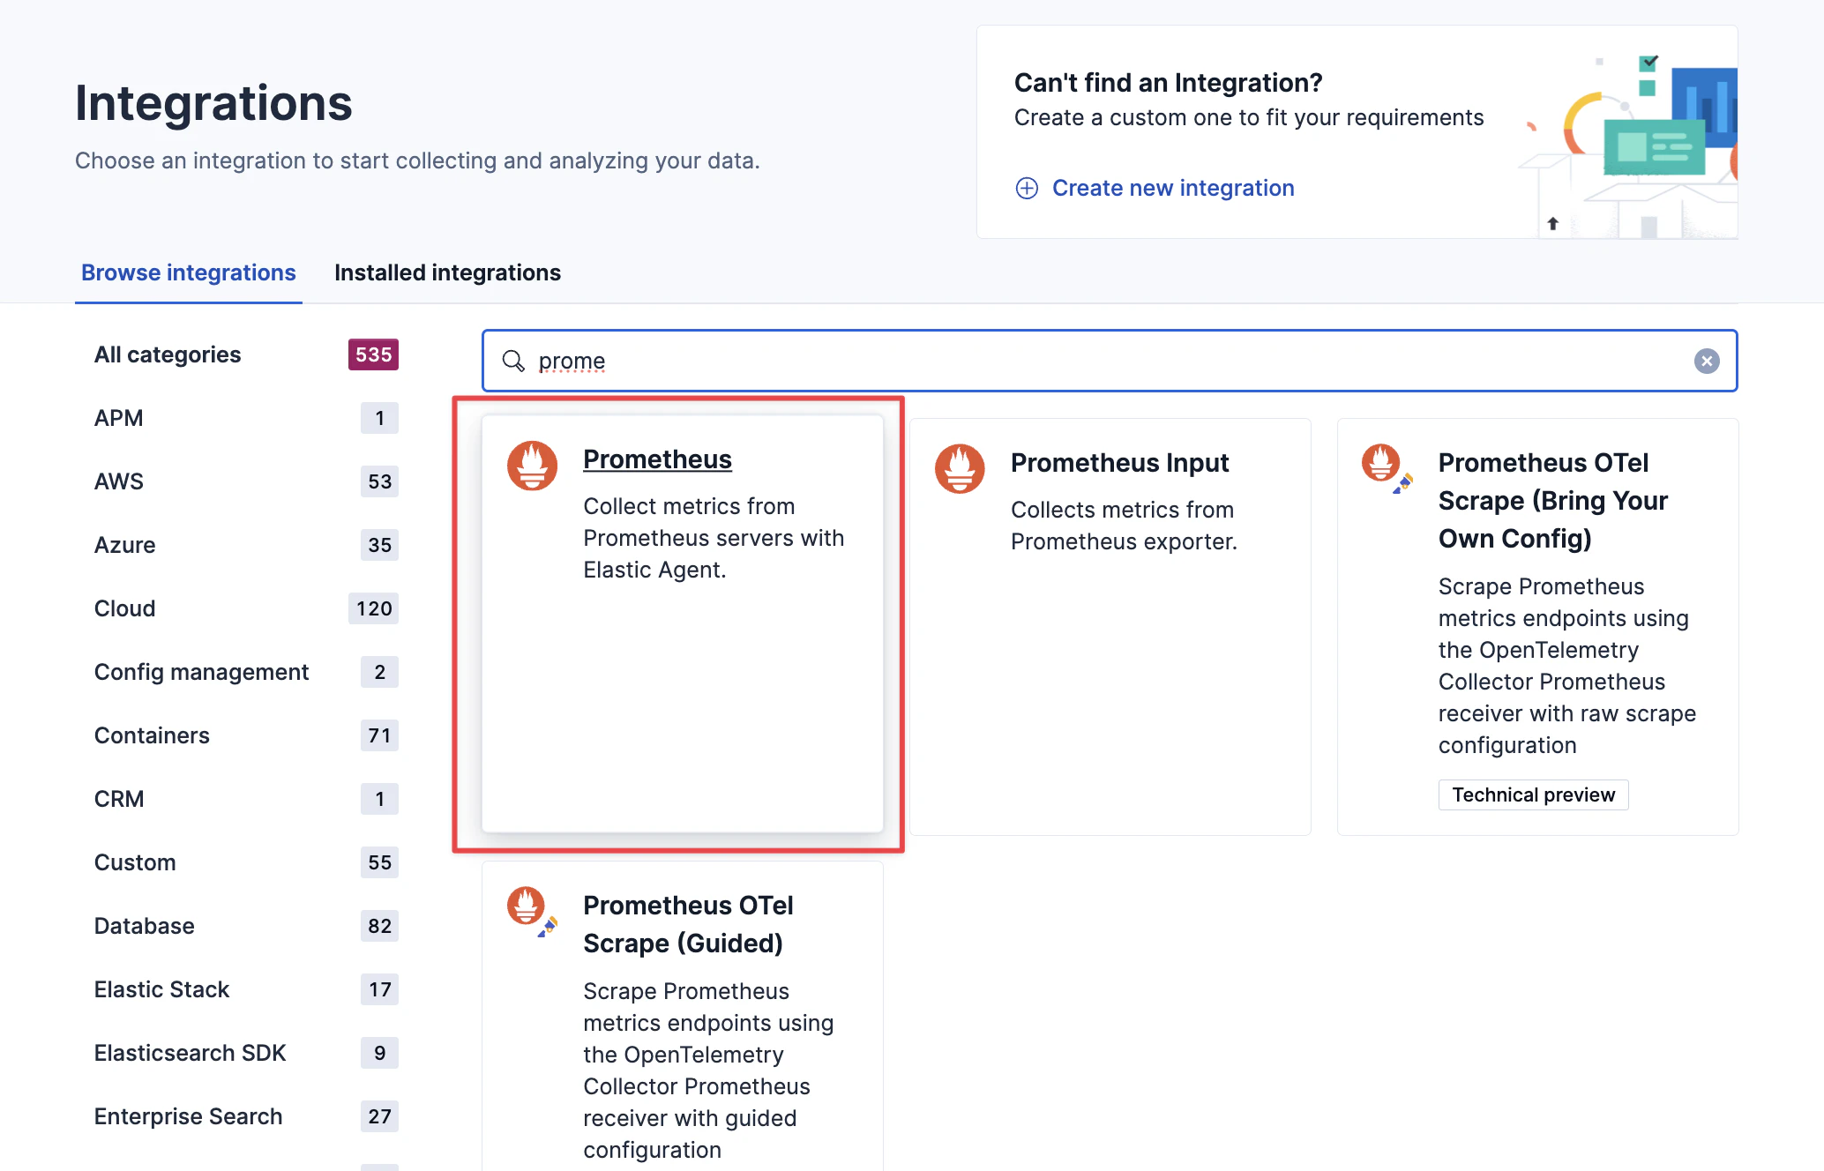
Task: Select the Browse integrations tab
Action: [x=188, y=272]
